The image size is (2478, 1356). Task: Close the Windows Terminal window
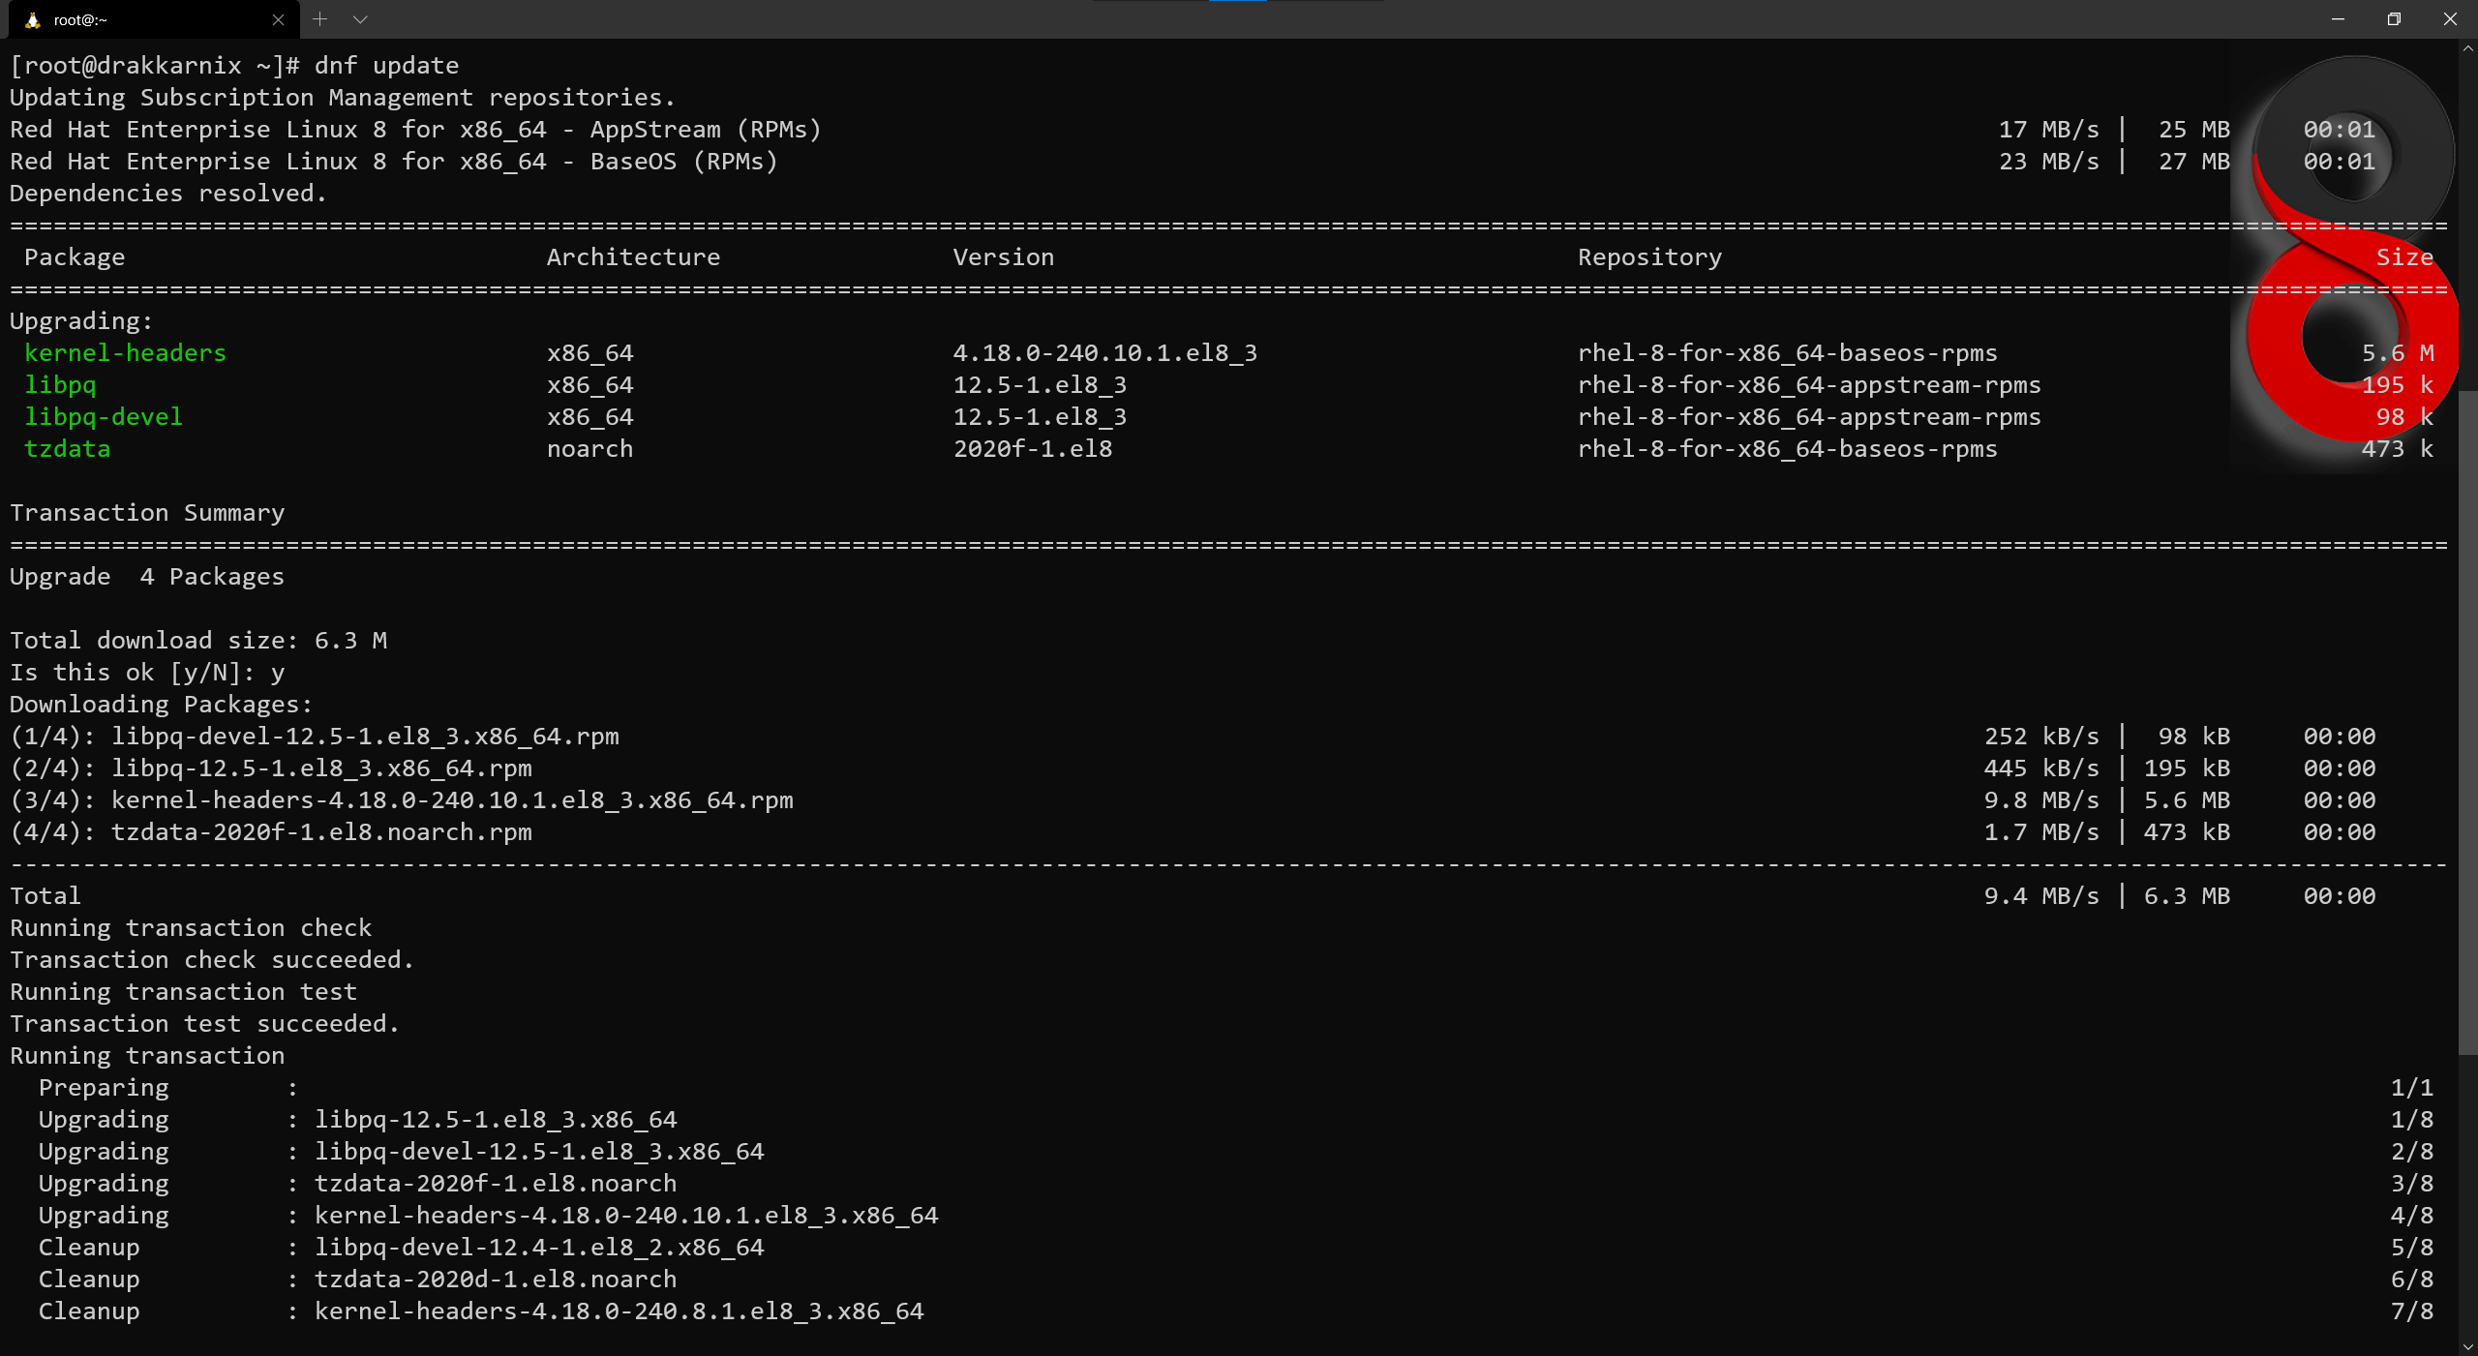coord(2450,19)
